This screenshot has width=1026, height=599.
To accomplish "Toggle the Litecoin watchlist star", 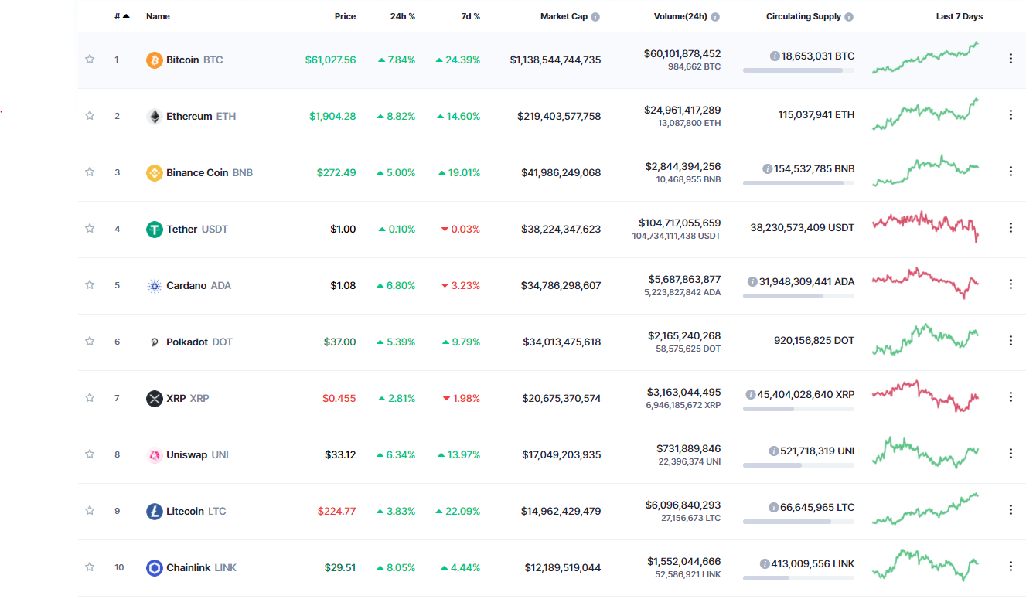I will pyautogui.click(x=90, y=511).
